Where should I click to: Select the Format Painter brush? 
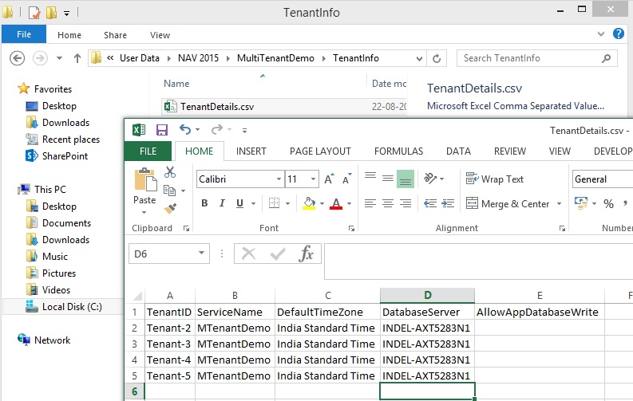[x=170, y=209]
